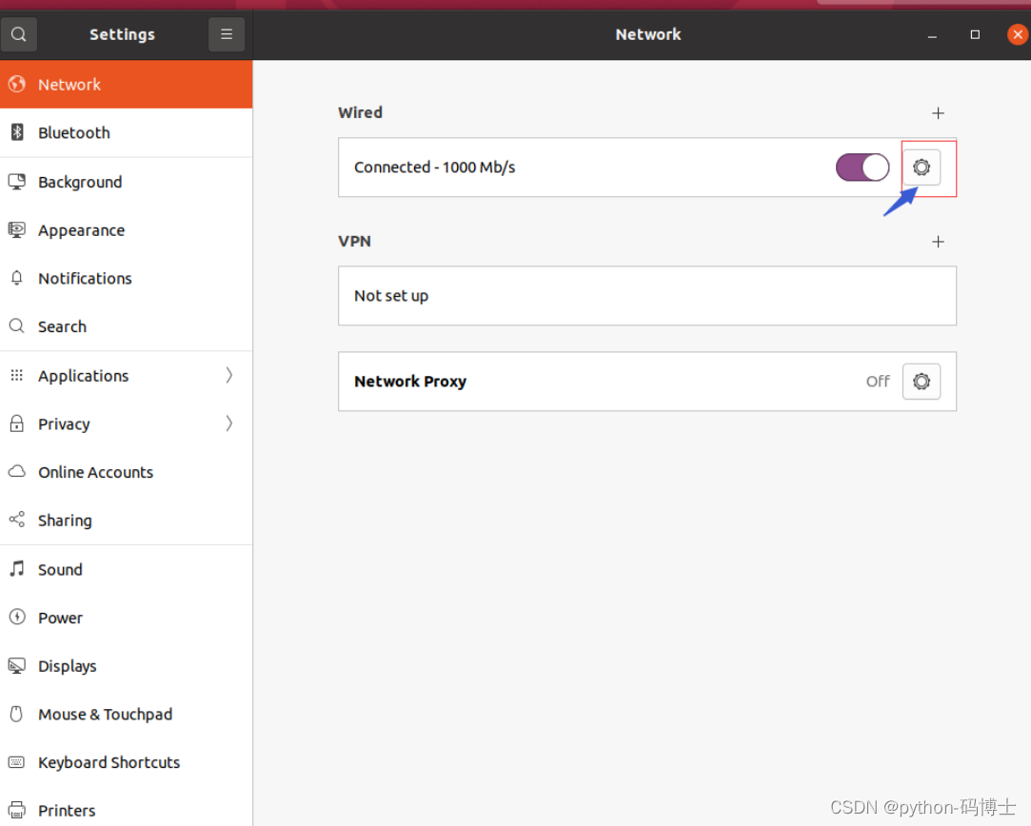Image resolution: width=1031 pixels, height=826 pixels.
Task: Click the Applications grid icon
Action: click(17, 375)
